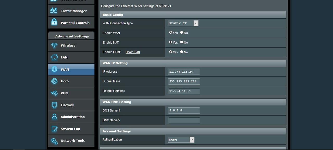Image resolution: width=333 pixels, height=150 pixels.
Task: Open the Parental Controls menu item
Action: click(71, 23)
